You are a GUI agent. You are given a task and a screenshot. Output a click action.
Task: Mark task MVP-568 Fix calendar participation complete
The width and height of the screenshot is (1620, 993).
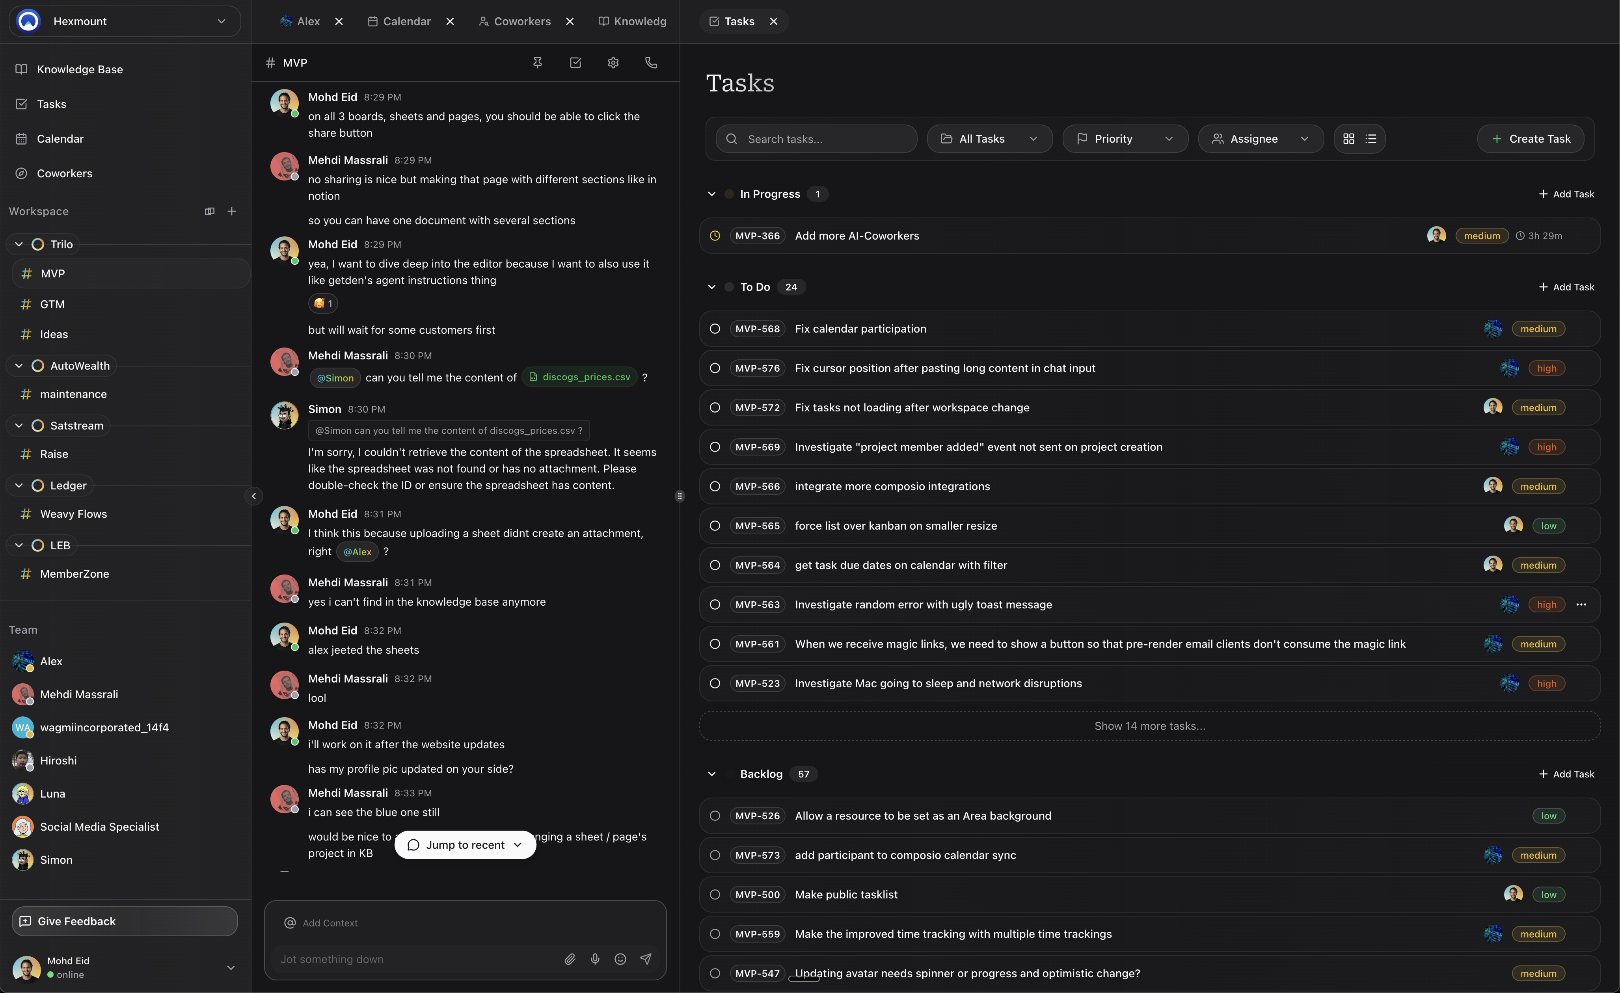715,329
